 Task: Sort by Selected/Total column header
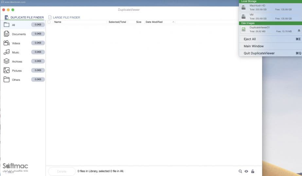117,22
